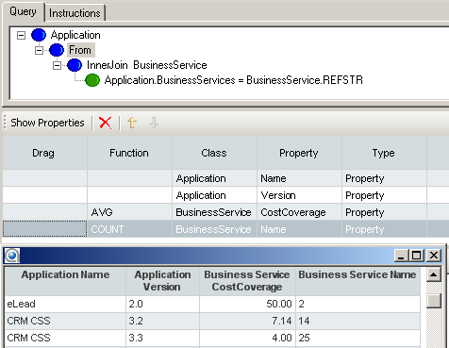Click the drag handle of COUNT row
The width and height of the screenshot is (449, 348).
pos(45,229)
